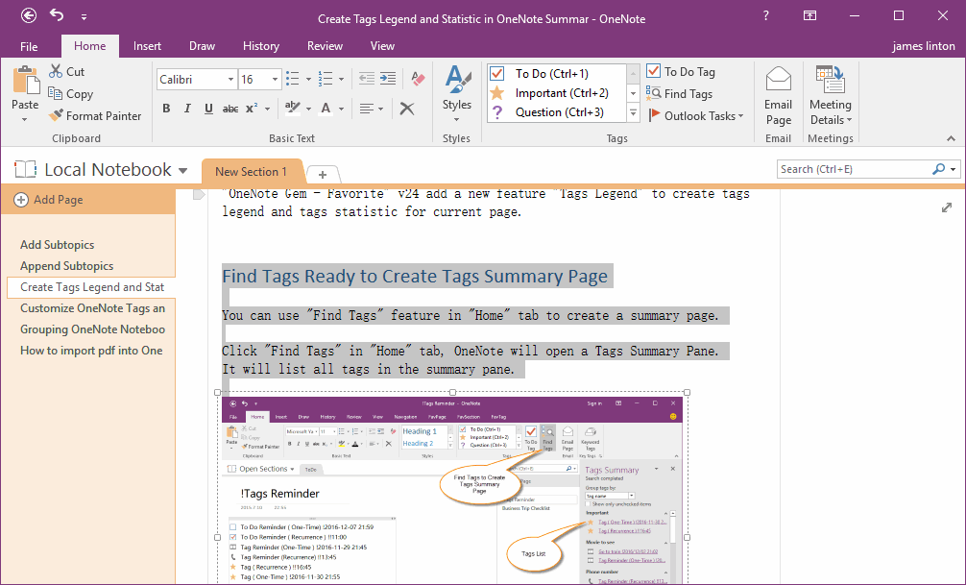
Task: Open How to import pdf page
Action: pyautogui.click(x=91, y=351)
